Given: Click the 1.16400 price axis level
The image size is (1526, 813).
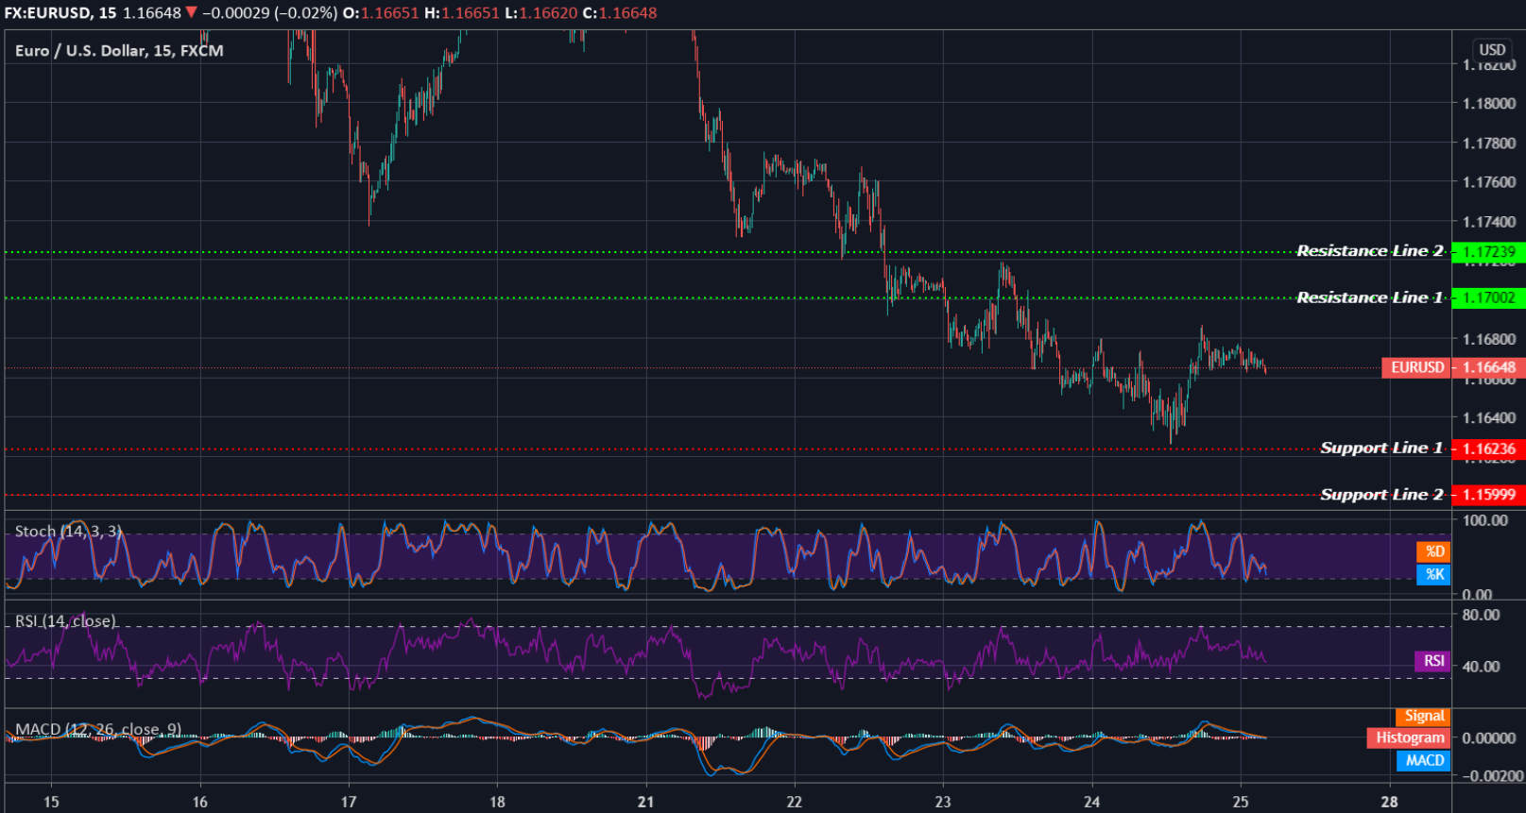Looking at the screenshot, I should pos(1489,417).
